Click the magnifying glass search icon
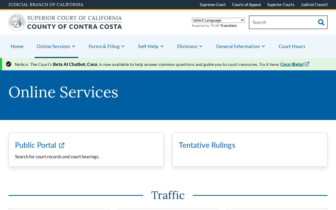This screenshot has height=210, width=336. coord(321,22)
